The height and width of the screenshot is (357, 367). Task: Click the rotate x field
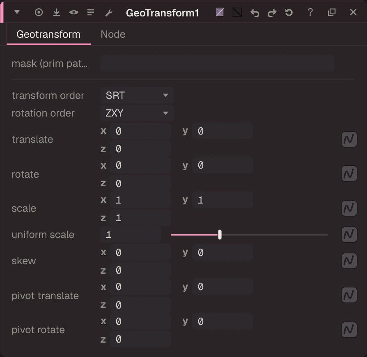140,165
